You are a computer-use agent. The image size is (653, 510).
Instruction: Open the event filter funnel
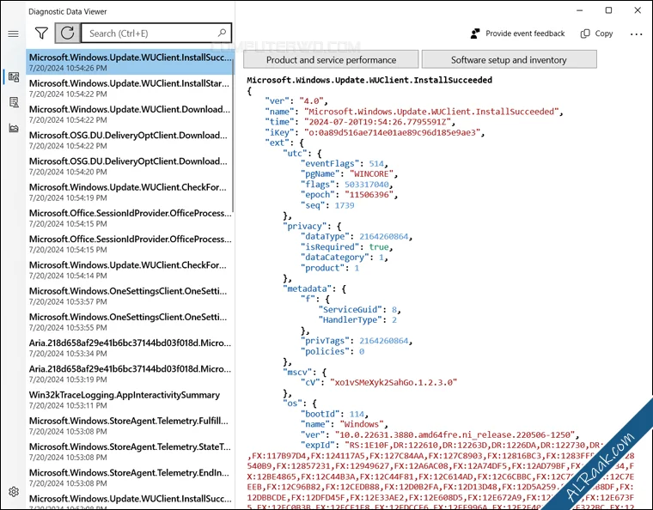pos(41,33)
